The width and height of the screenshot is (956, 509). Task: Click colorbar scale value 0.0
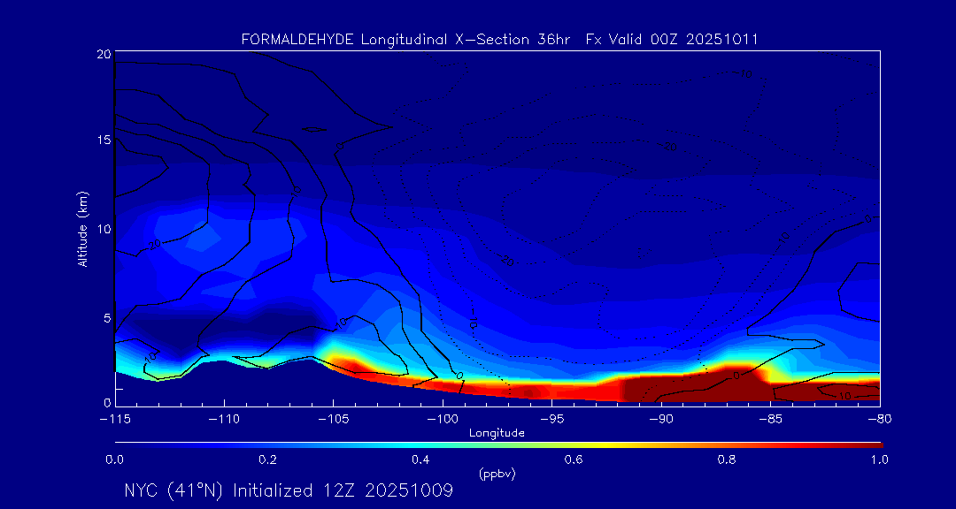[114, 460]
